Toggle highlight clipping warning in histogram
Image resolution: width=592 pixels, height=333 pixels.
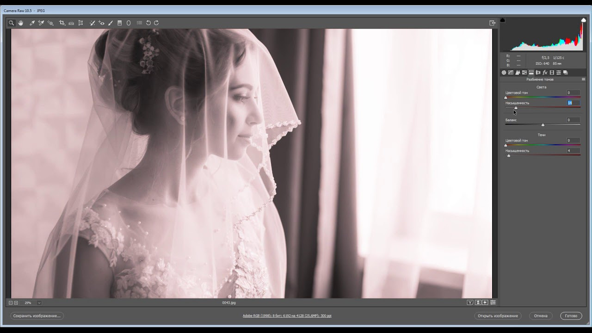(x=584, y=20)
